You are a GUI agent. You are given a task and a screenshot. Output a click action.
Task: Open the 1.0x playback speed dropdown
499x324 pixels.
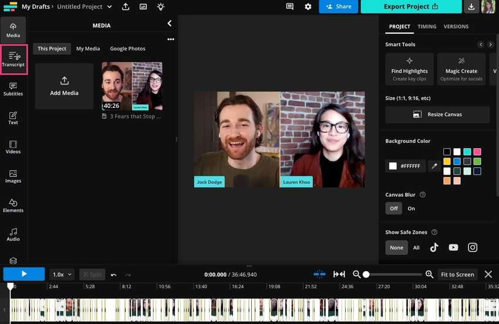click(x=62, y=274)
